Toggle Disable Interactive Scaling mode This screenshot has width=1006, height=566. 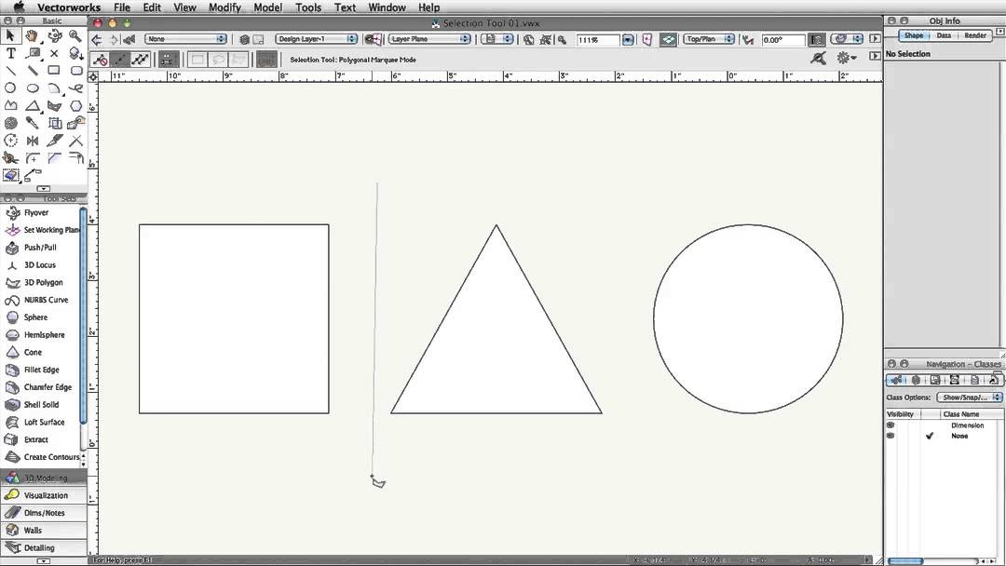pos(100,60)
